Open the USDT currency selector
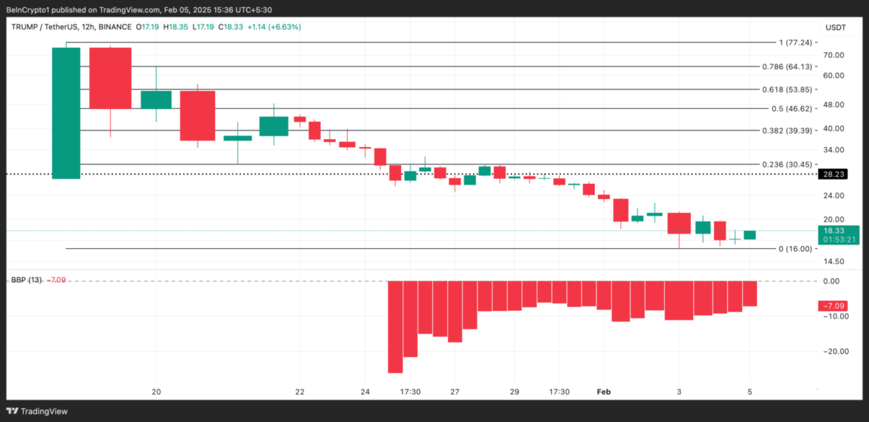 tap(835, 28)
